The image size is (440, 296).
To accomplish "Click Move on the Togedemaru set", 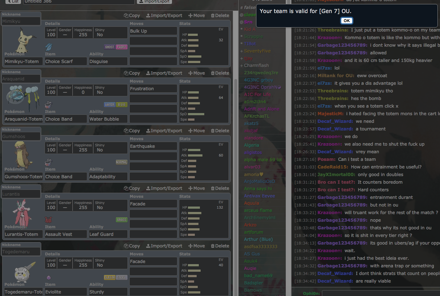I will tap(197, 246).
